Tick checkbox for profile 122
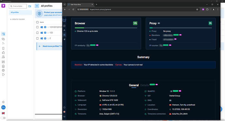This screenshot has width=225, height=121. tap(37, 33)
